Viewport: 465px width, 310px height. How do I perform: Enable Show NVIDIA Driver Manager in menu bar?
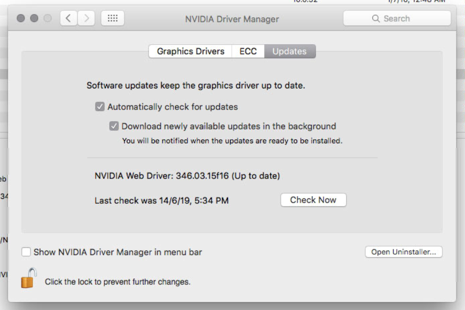[26, 252]
